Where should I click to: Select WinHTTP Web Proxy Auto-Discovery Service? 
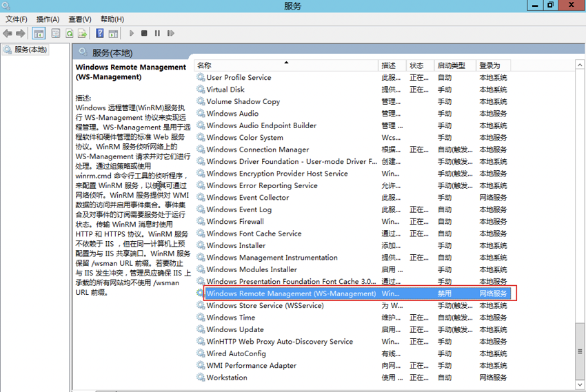click(352, 341)
